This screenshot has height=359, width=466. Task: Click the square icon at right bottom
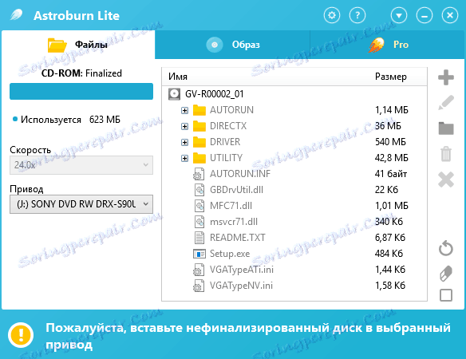pyautogui.click(x=446, y=295)
